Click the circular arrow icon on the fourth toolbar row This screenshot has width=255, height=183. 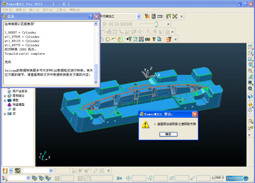[108, 39]
